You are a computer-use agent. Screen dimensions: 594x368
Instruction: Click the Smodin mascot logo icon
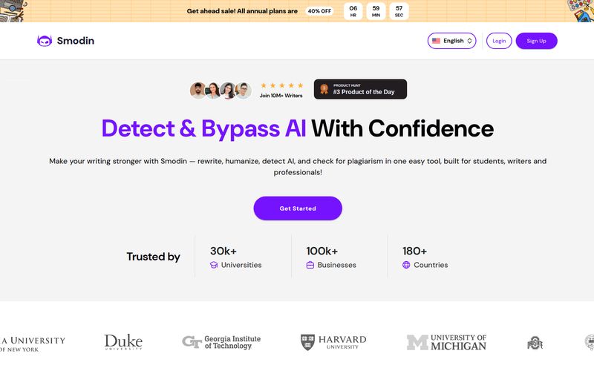(x=45, y=41)
